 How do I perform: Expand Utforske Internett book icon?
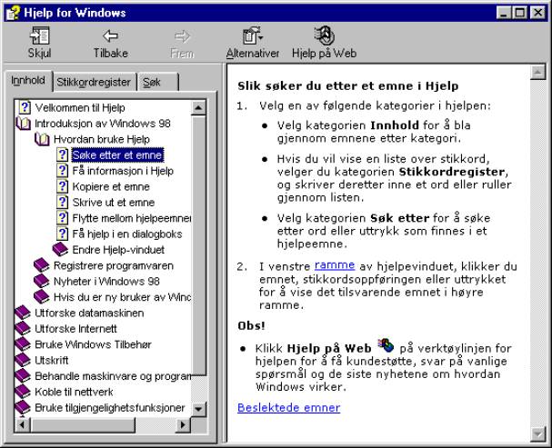(23, 328)
